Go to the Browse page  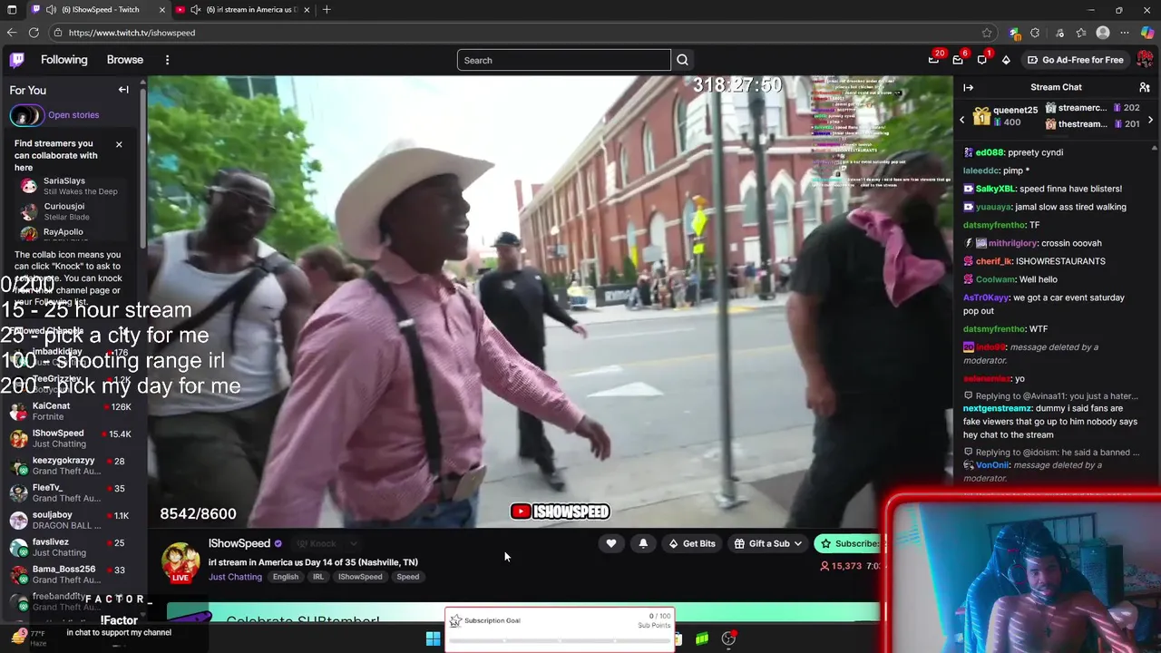(125, 60)
